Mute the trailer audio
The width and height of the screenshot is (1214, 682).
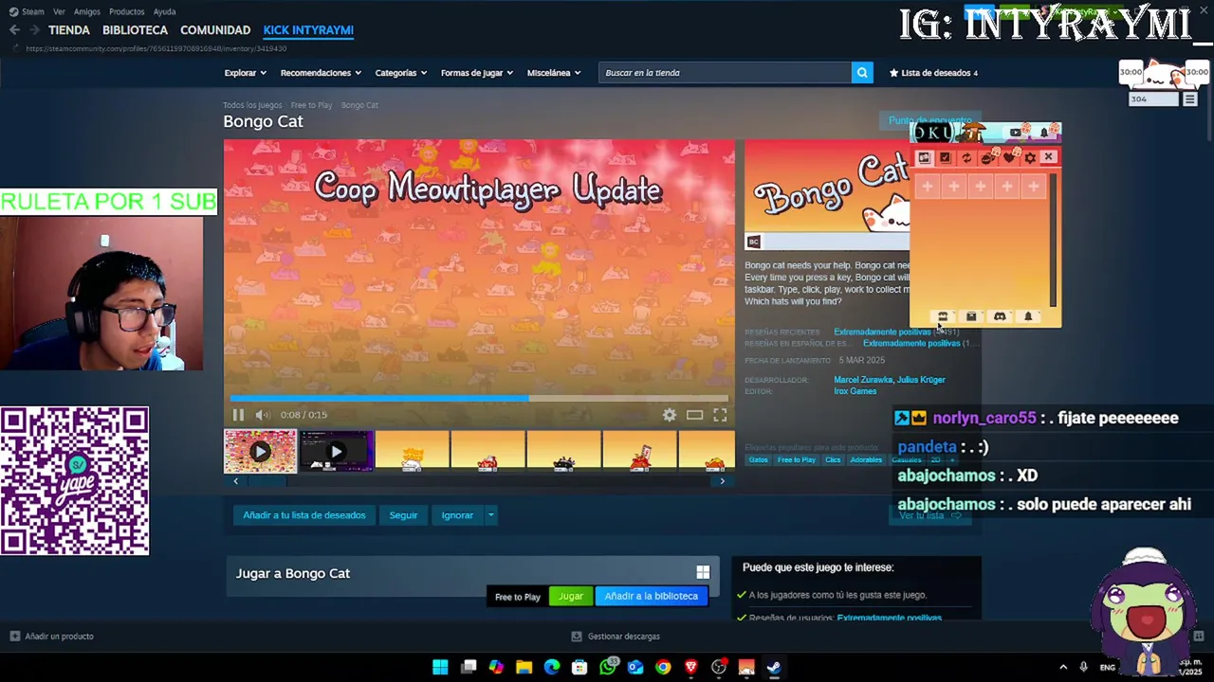pyautogui.click(x=263, y=415)
